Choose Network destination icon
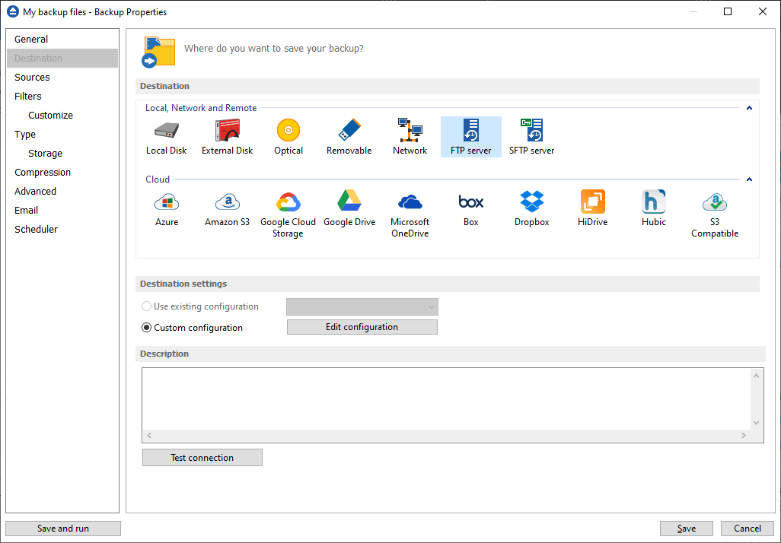 (x=410, y=137)
